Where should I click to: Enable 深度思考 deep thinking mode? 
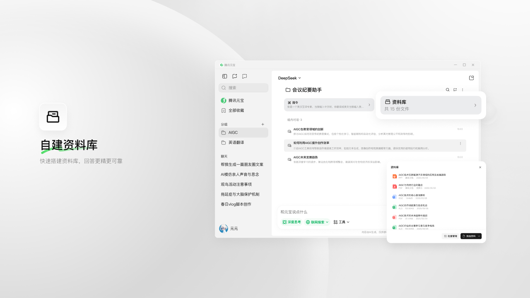pos(291,222)
